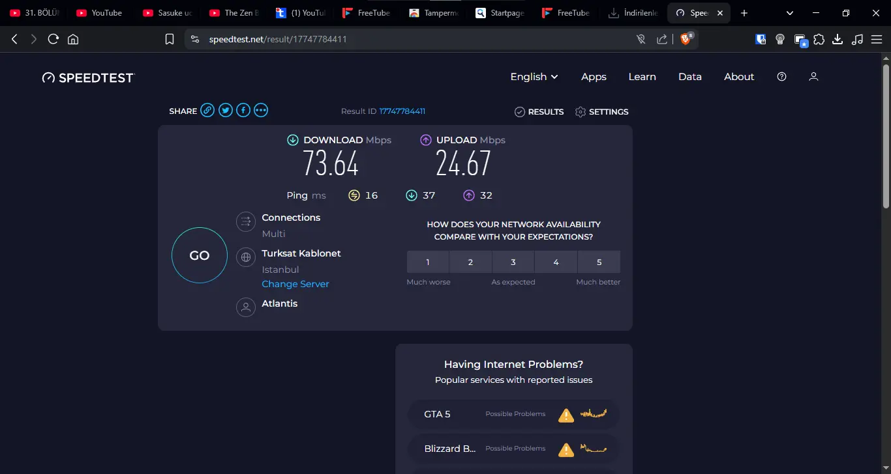The width and height of the screenshot is (891, 474).
Task: Focus the speedtest.net address bar
Action: [x=417, y=39]
